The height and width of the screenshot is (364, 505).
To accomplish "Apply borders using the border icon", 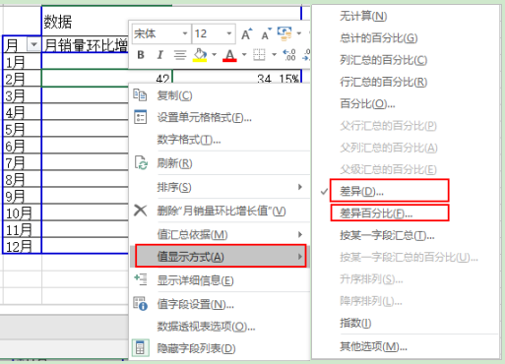I will click(259, 55).
